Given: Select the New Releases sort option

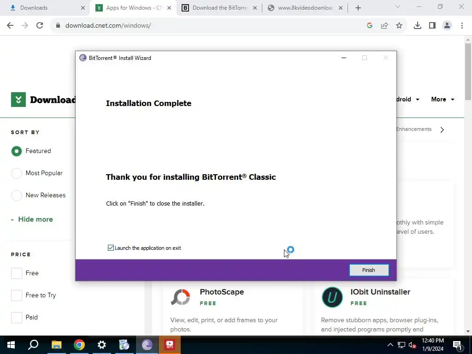Looking at the screenshot, I should coord(17,195).
